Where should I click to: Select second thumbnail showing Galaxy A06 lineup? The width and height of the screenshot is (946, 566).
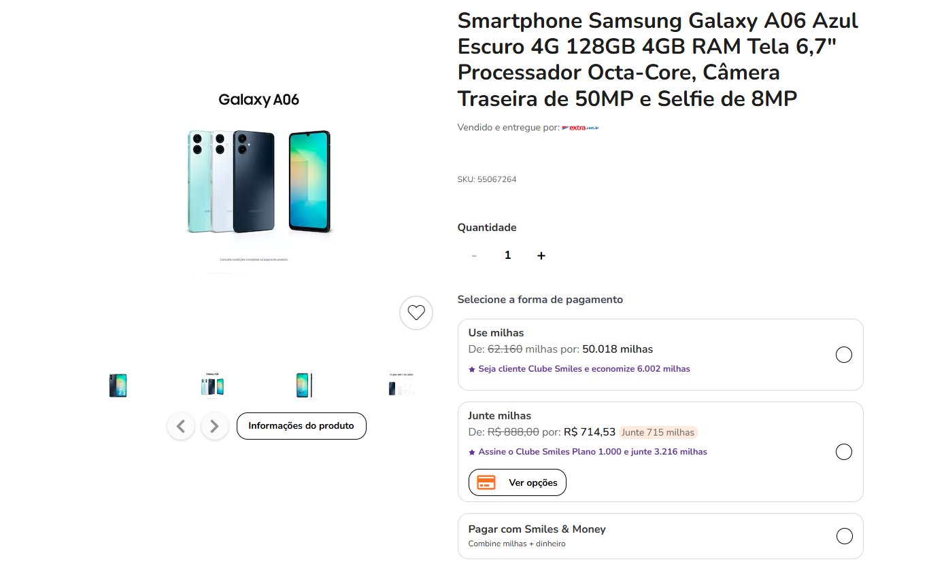point(212,385)
